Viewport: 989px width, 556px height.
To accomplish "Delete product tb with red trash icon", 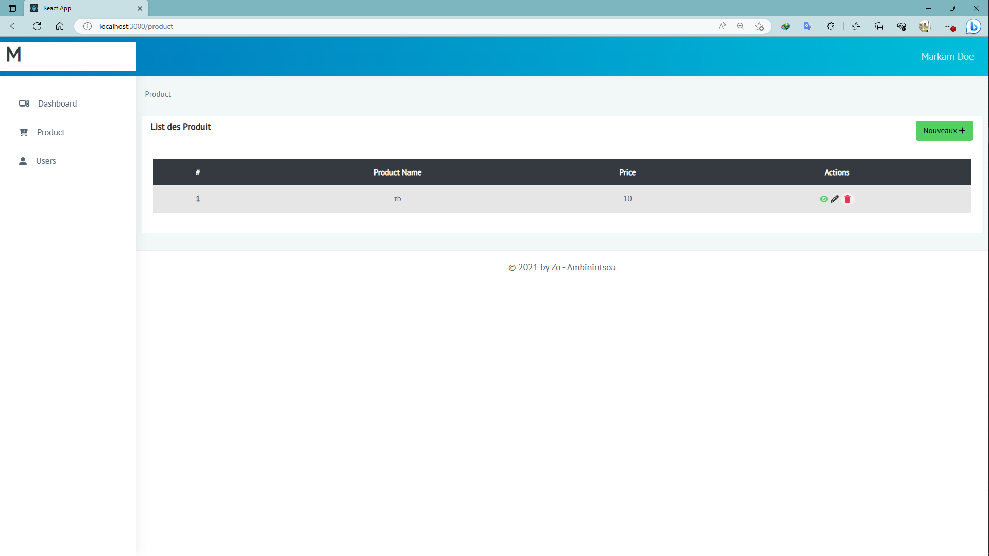I will tap(847, 199).
